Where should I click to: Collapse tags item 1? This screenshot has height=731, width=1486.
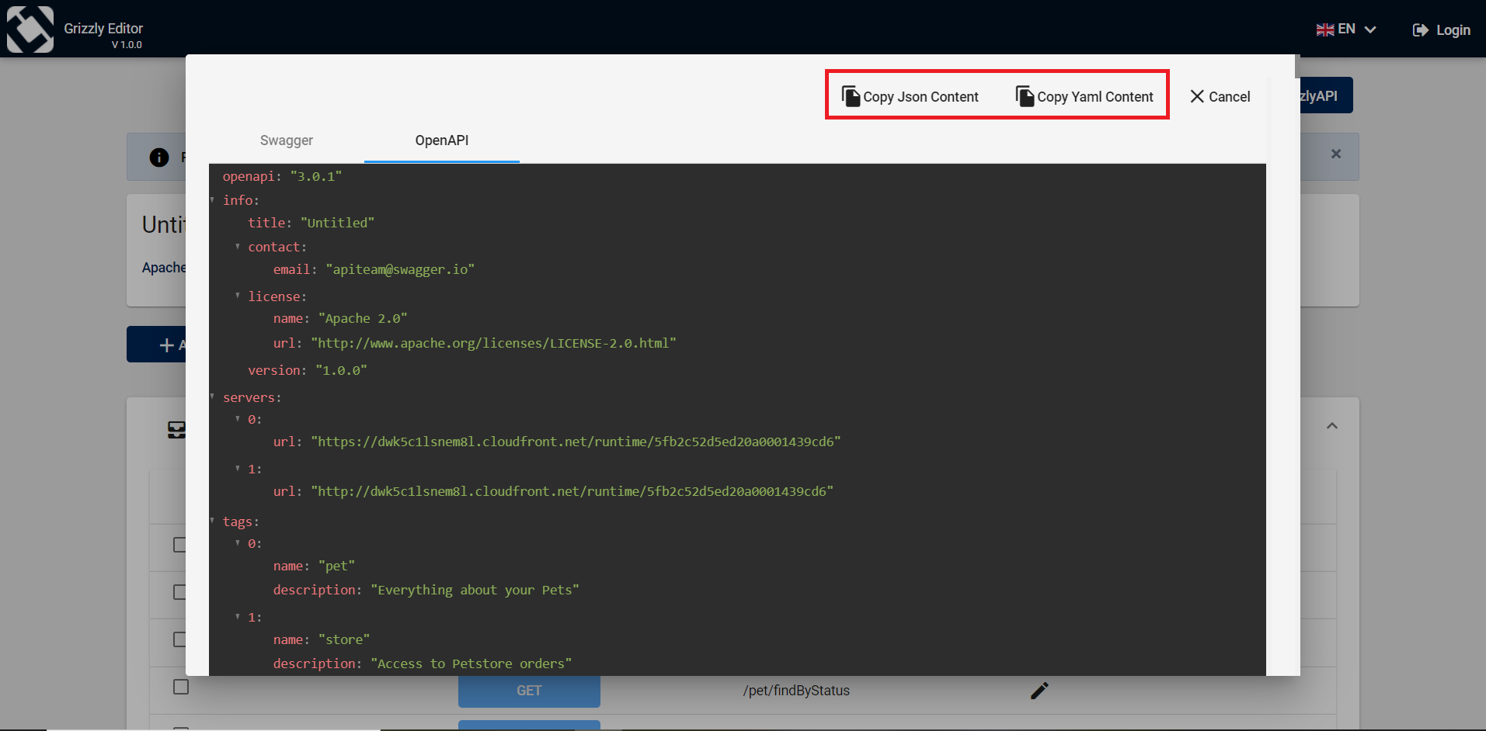(238, 616)
